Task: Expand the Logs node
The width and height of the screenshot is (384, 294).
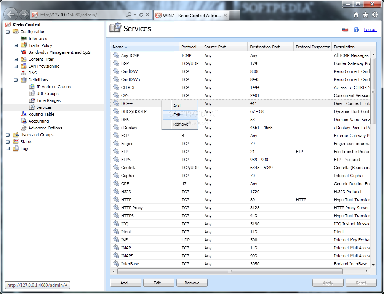Action: click(x=8, y=149)
